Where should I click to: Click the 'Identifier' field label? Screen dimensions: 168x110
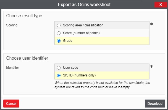[x=12, y=68]
